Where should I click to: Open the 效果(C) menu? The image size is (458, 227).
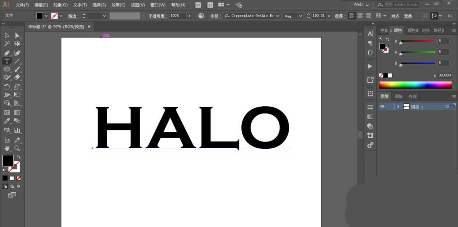[119, 5]
